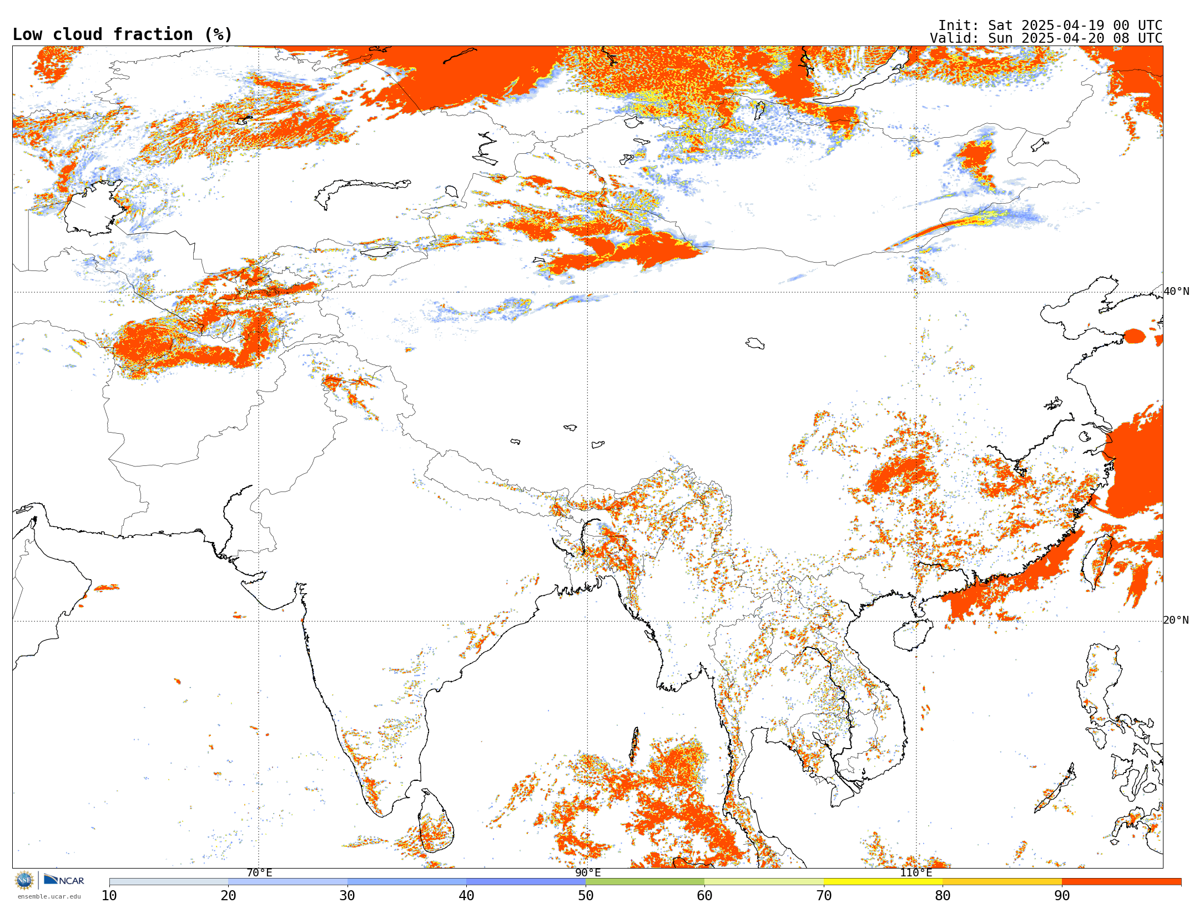Click the gold 80-90 colorbar segment
Viewport: 1199px width, 903px height.
tap(1002, 882)
